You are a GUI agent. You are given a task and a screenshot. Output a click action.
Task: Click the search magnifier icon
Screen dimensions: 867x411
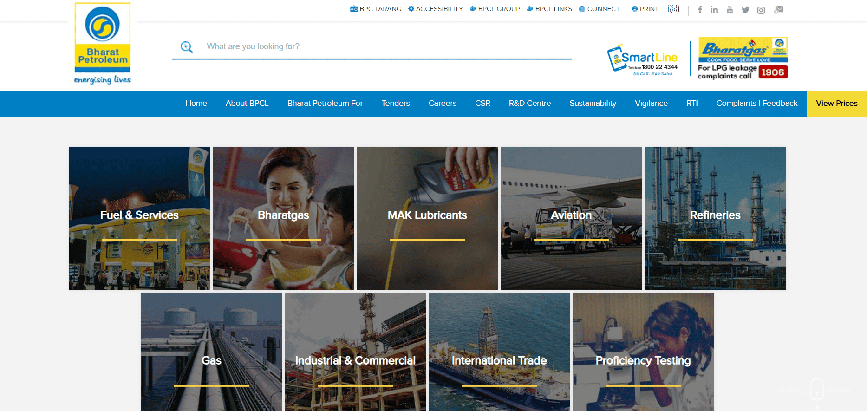[x=187, y=47]
